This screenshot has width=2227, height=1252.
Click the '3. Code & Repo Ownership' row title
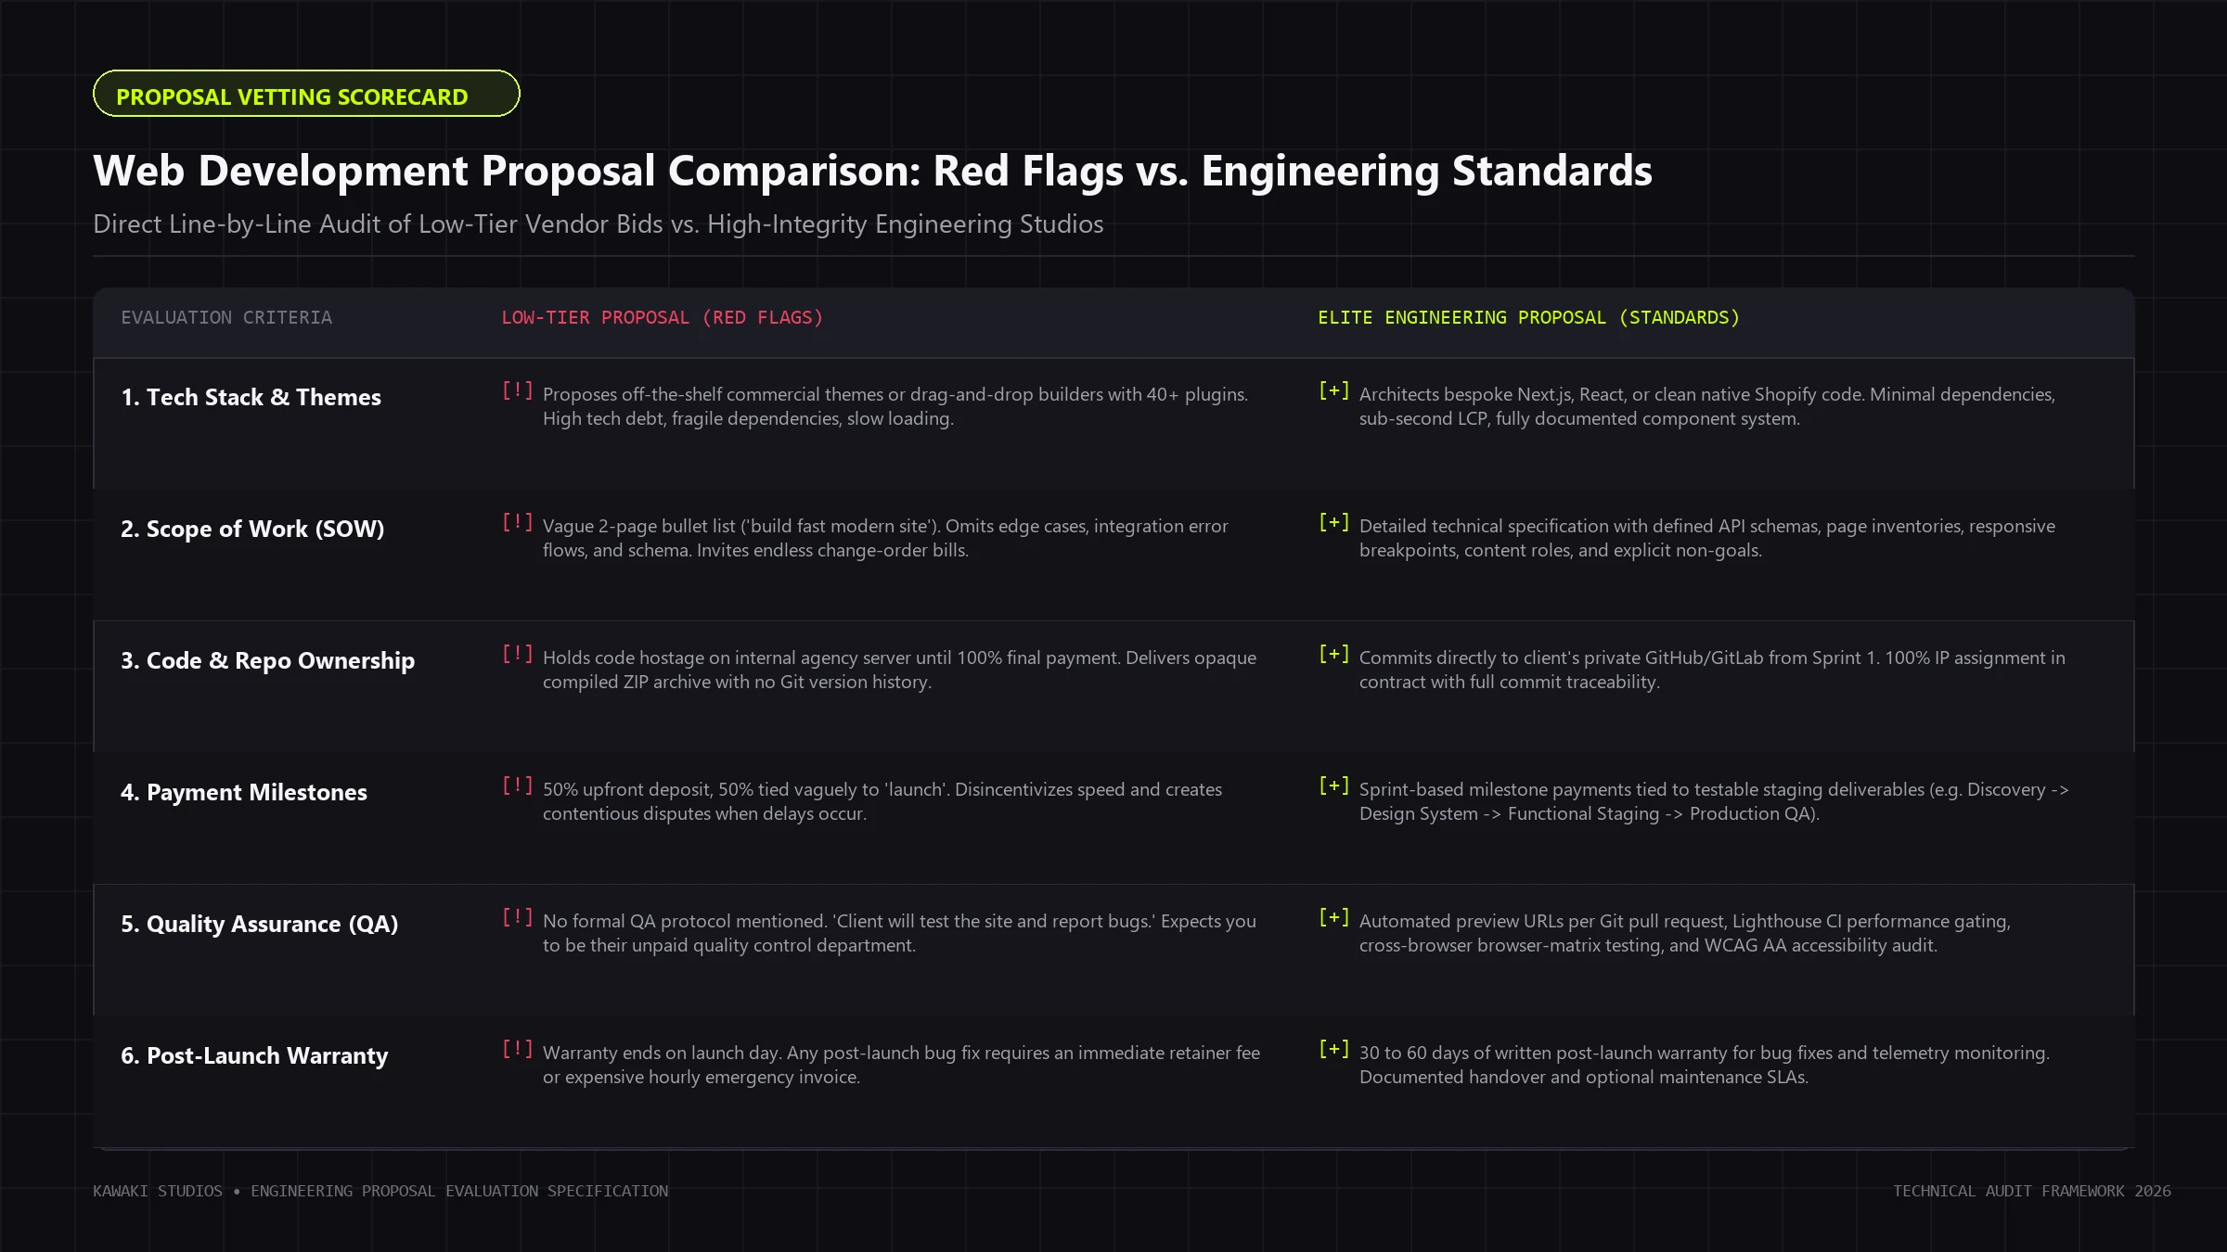(x=267, y=660)
